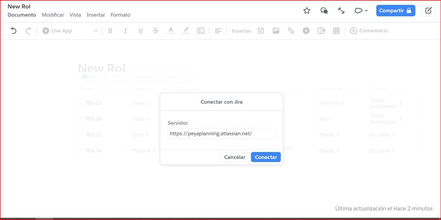Click the Prioridad column header
The width and height of the screenshot is (441, 220).
click(332, 89)
